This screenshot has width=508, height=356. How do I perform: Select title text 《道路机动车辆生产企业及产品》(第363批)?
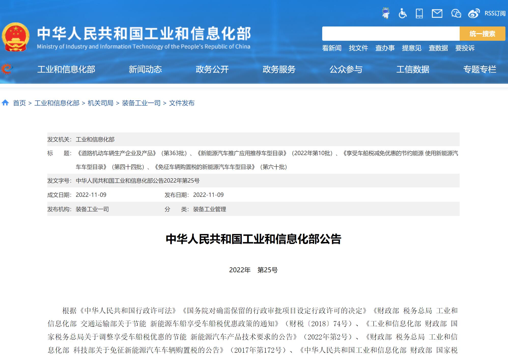(133, 153)
